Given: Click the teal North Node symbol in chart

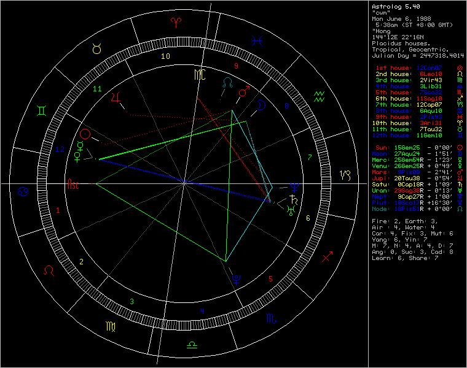Looking at the screenshot, I should pyautogui.click(x=228, y=83).
